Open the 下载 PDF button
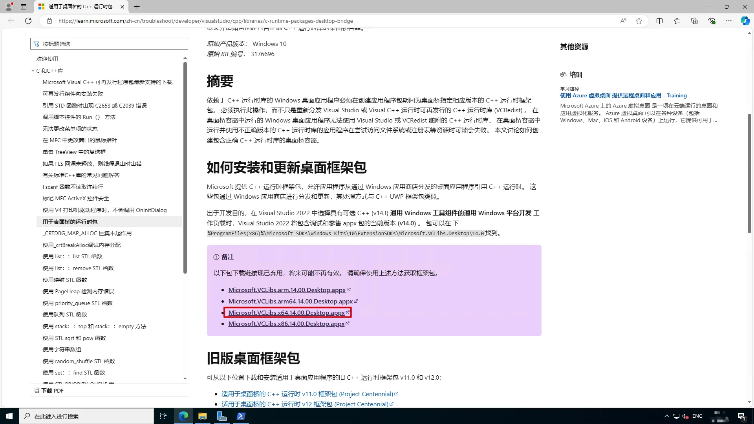 click(49, 391)
